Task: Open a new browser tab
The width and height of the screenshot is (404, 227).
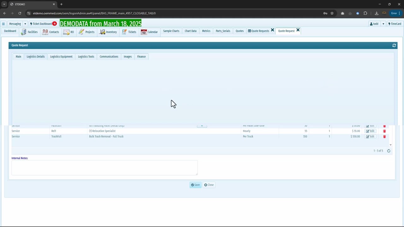Action: (61, 4)
